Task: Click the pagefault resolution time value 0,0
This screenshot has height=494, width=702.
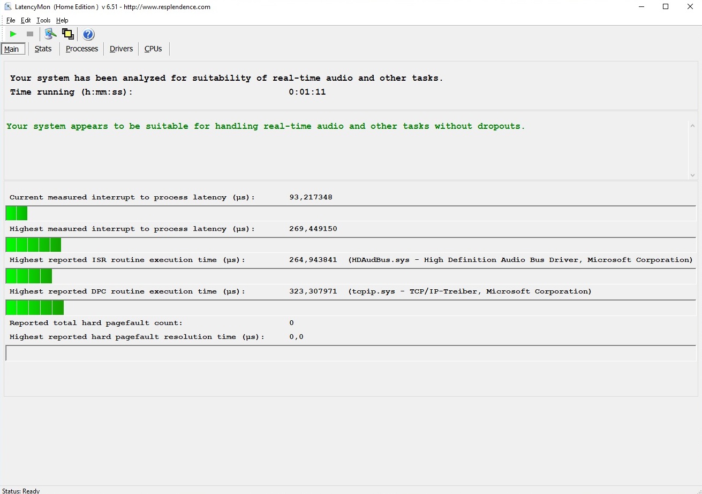Action: (296, 337)
